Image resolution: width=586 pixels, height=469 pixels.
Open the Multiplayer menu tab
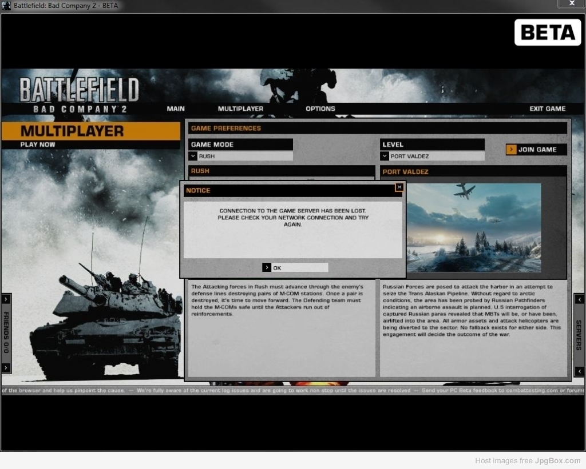pos(240,109)
